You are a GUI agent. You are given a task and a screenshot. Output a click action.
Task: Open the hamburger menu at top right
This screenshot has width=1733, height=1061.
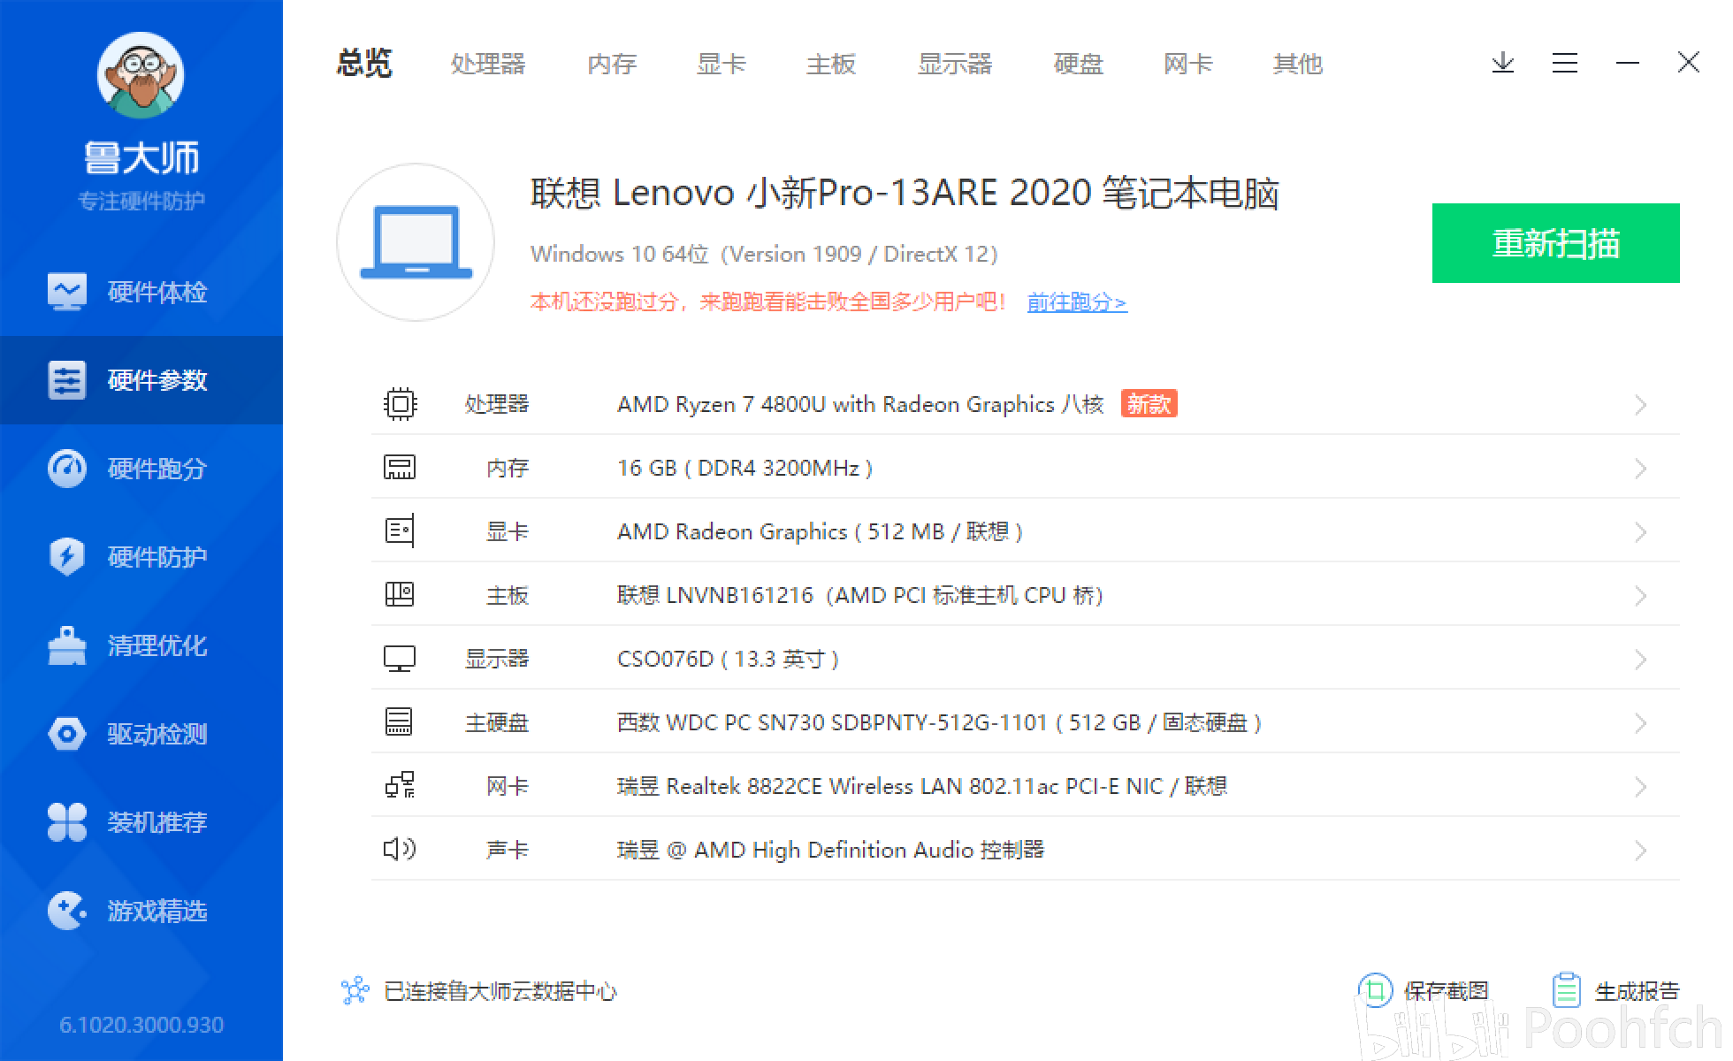pos(1565,63)
